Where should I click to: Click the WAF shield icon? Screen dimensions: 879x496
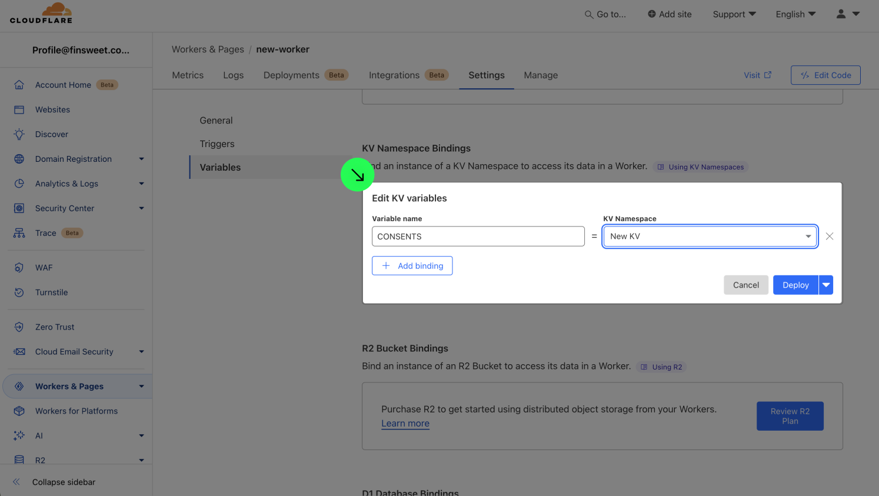pos(19,268)
